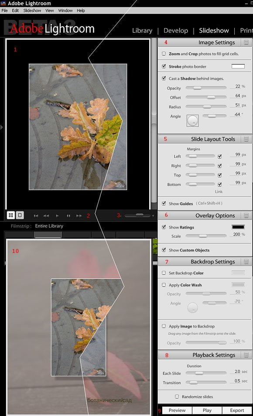Click Color Wash Angle dial
This screenshot has height=416, width=253.
click(193, 307)
